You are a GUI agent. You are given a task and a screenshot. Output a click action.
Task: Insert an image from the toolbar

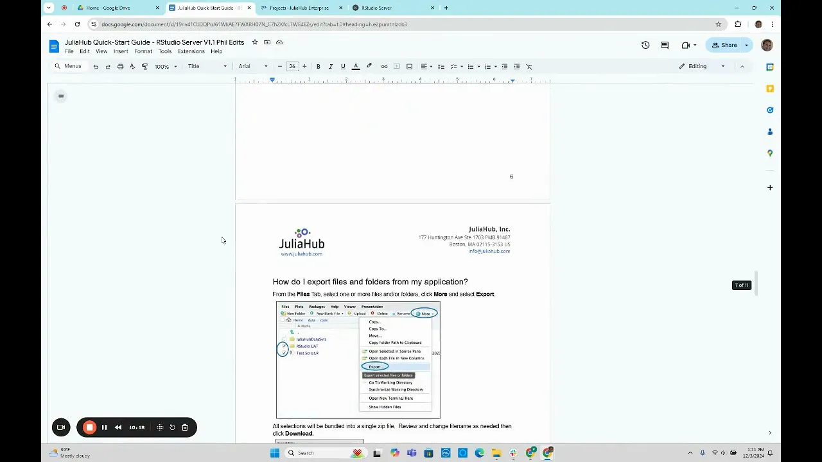point(410,67)
